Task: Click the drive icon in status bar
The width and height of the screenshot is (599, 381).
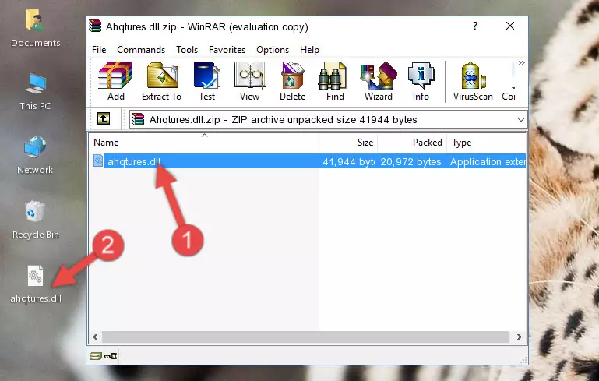Action: [96, 356]
